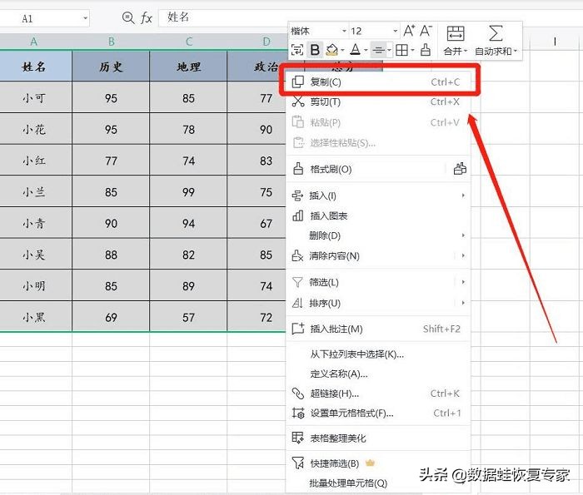Open the 筛选(L) submenu
Image resolution: width=583 pixels, height=495 pixels.
[378, 282]
